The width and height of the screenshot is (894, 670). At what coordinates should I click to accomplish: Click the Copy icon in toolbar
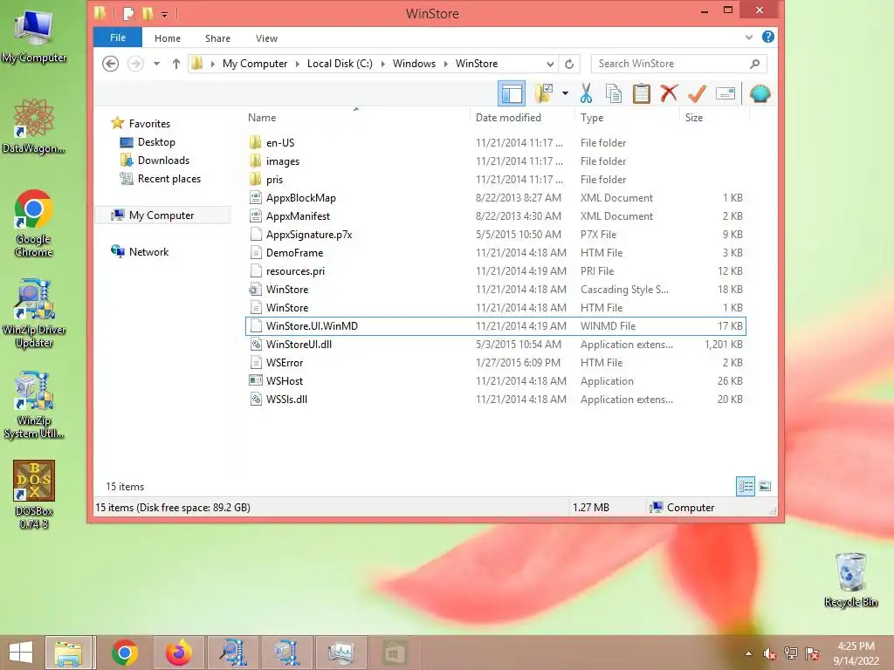pyautogui.click(x=614, y=93)
